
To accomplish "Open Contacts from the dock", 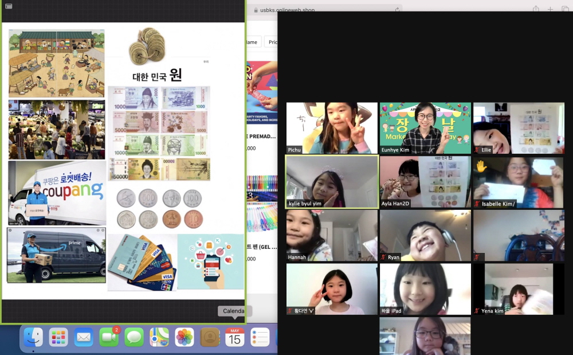I will click(210, 337).
